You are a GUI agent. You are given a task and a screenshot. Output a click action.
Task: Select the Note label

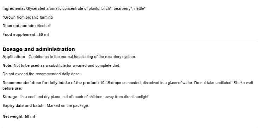click(7, 65)
